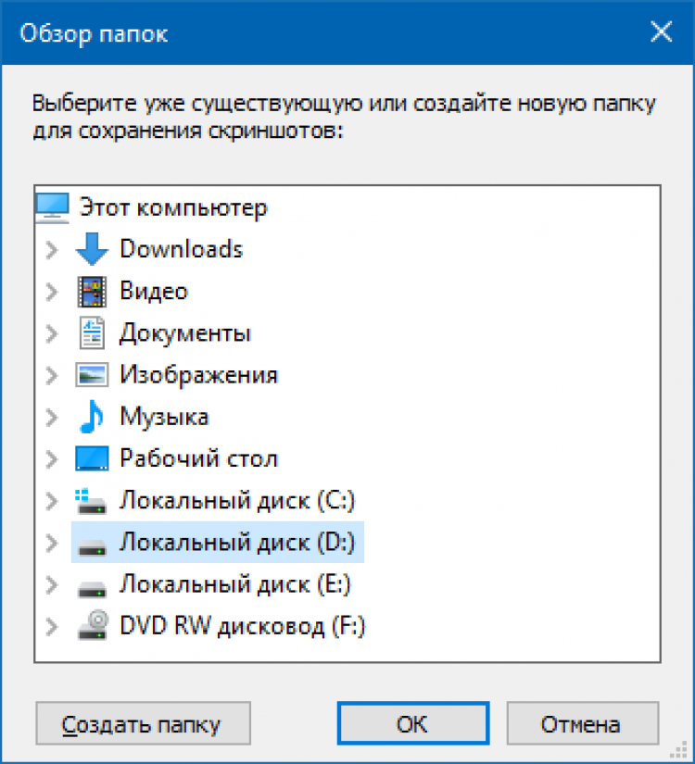This screenshot has width=695, height=764.
Task: Expand the Документы folder node
Action: tap(52, 333)
